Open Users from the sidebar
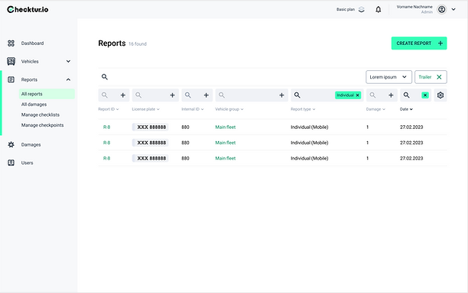 [27, 163]
